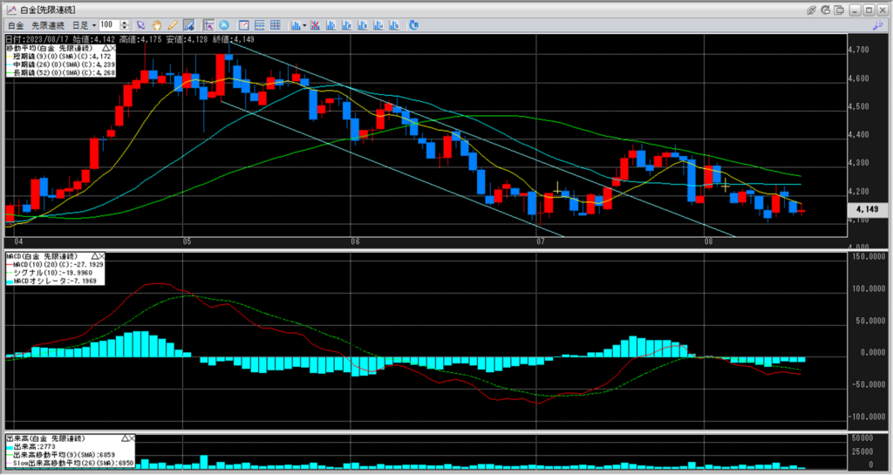Click the bar count input field showing 100
The image size is (893, 475).
click(x=108, y=25)
